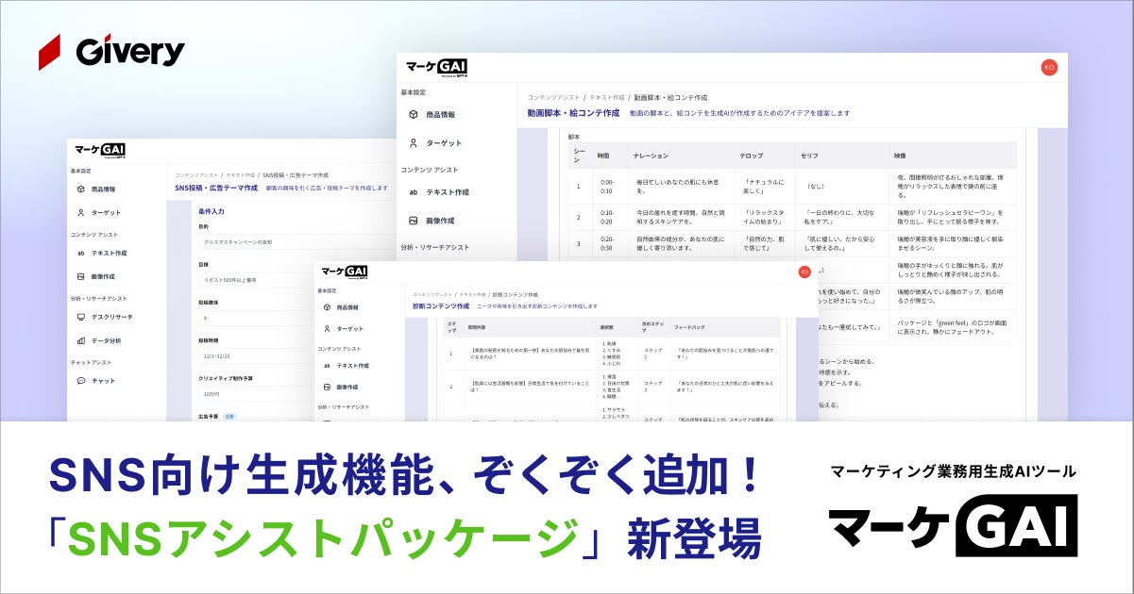1134x594 pixels.
Task: Click 「ナチュラルに美しく」 telop cell
Action: pos(763,186)
